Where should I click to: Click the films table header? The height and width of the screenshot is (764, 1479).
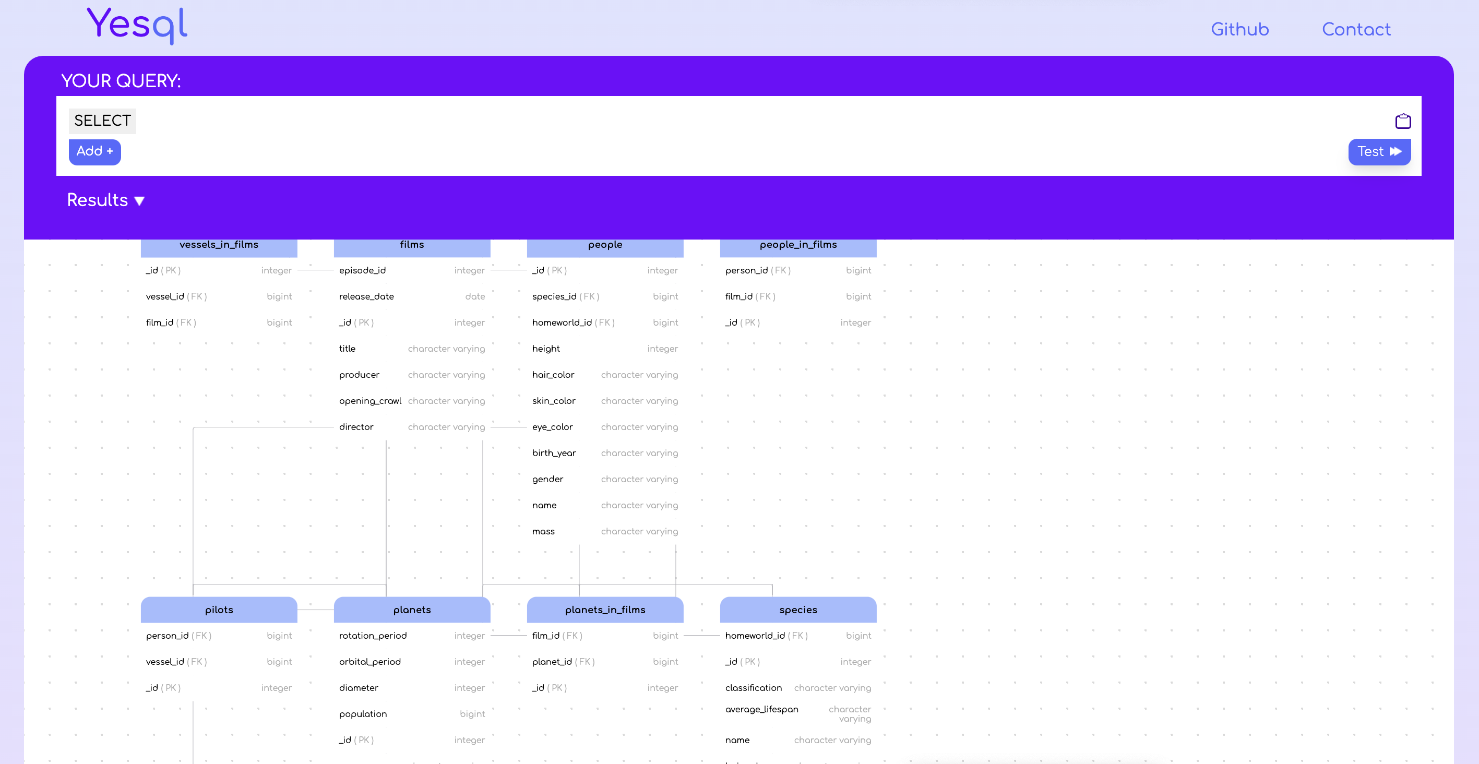[411, 245]
